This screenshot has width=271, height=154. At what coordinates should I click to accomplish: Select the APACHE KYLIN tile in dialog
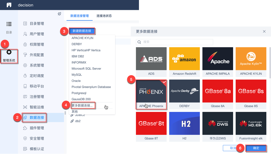pyautogui.click(x=251, y=62)
